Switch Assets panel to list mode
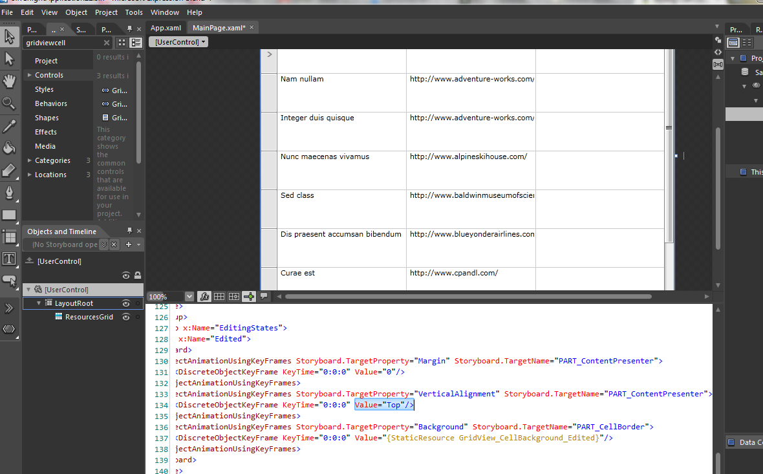The height and width of the screenshot is (474, 763). tap(136, 43)
